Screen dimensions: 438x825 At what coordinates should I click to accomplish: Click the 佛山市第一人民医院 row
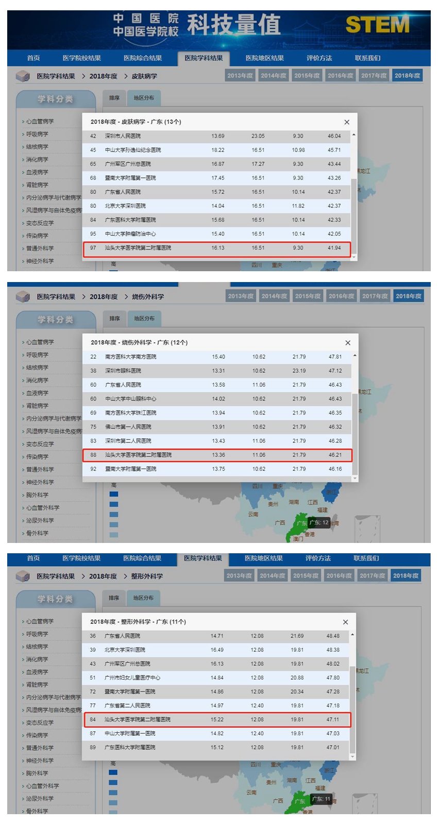point(217,427)
